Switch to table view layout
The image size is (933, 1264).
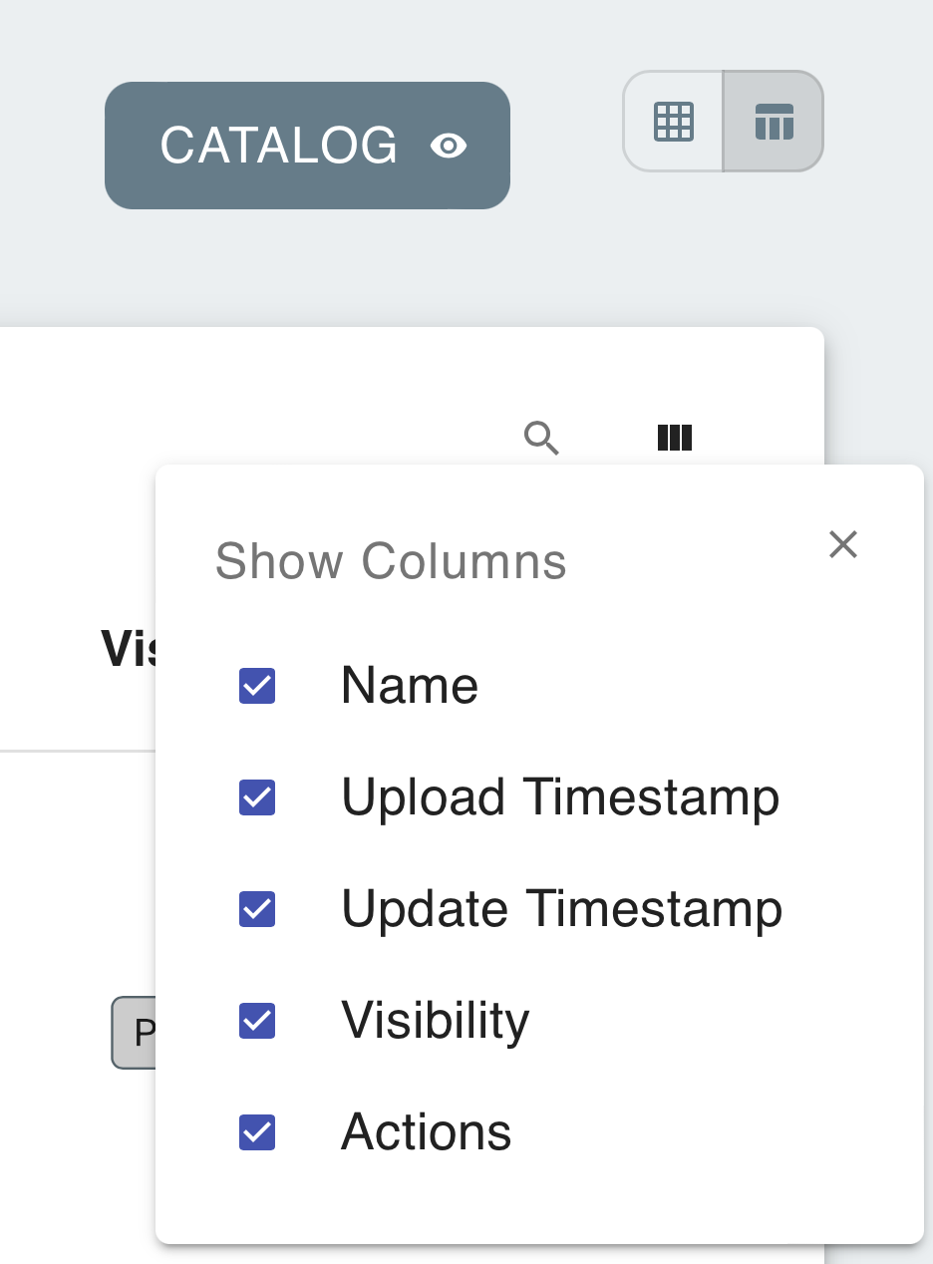(x=774, y=122)
